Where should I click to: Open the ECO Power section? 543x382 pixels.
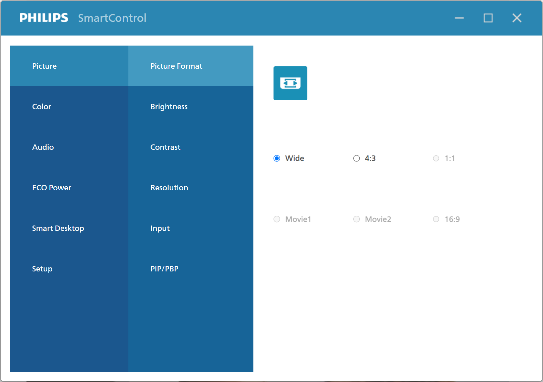(69, 188)
